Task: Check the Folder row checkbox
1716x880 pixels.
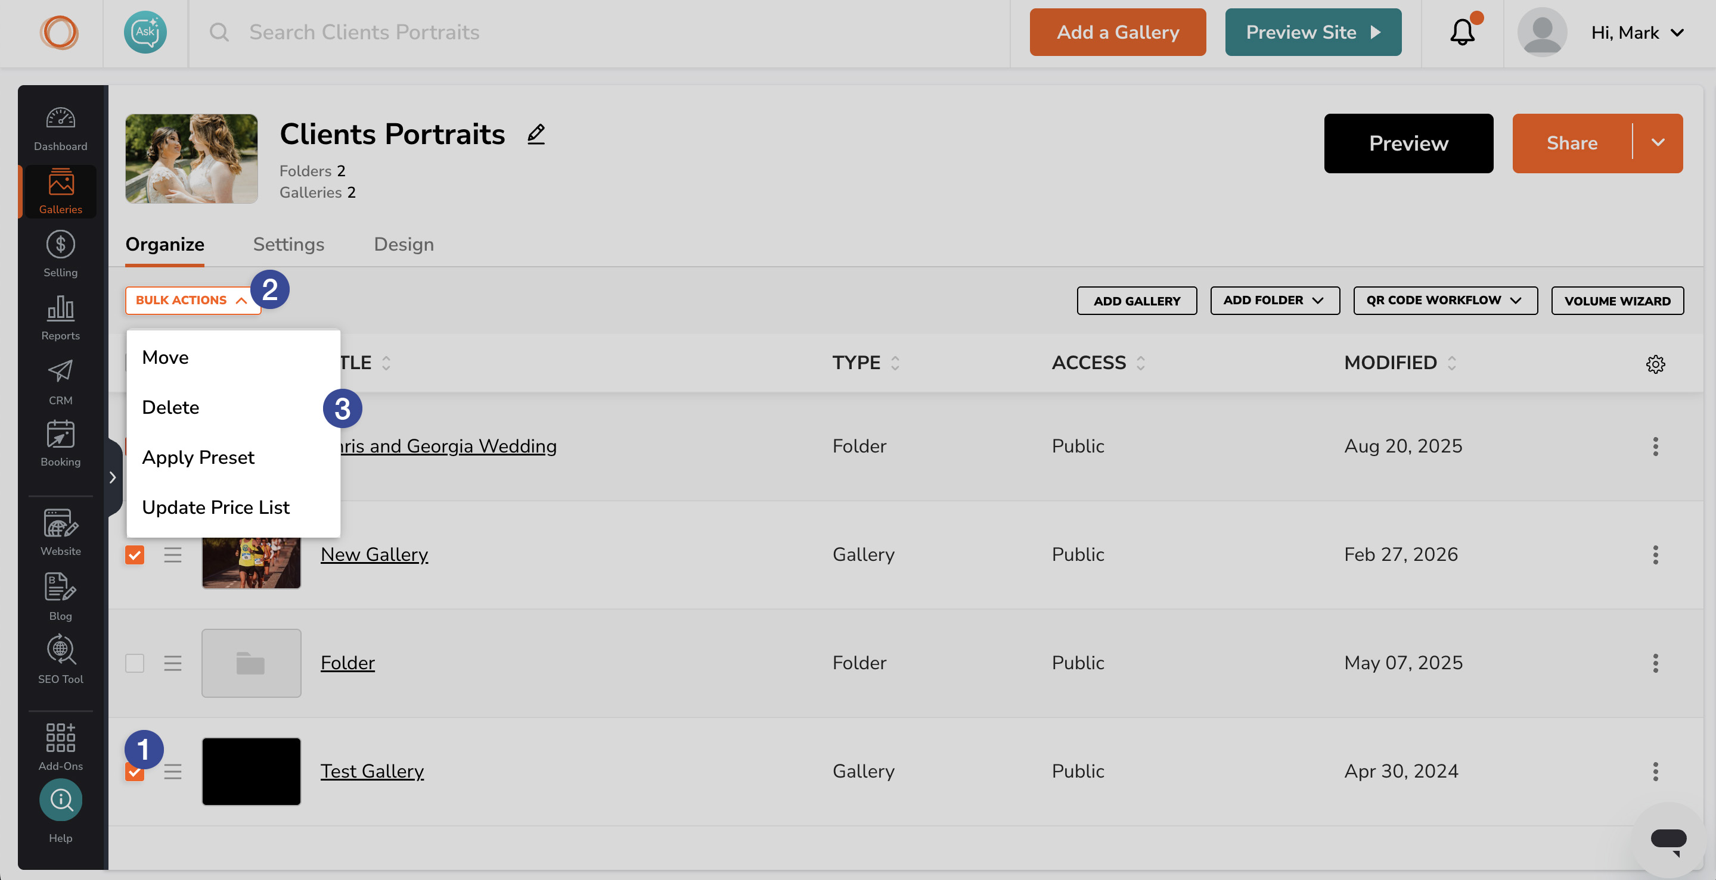Action: coord(135,663)
